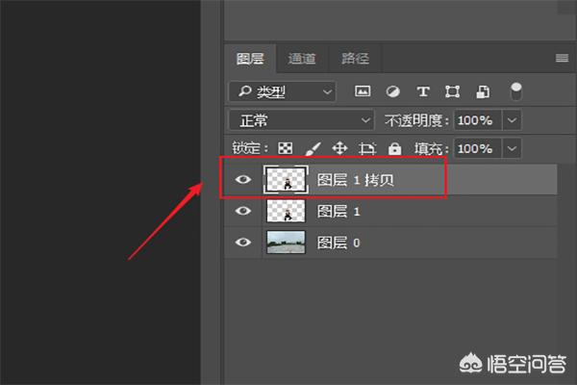
Task: Filter layers by adjustment layer icon
Action: tap(392, 91)
